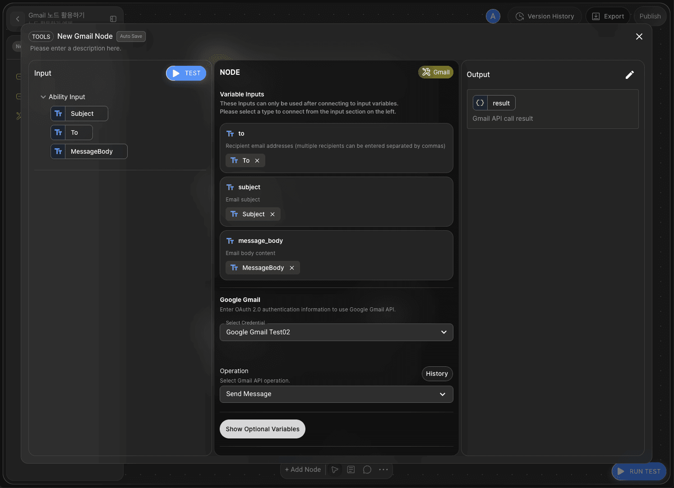Click Add Node in bottom toolbar

[303, 470]
